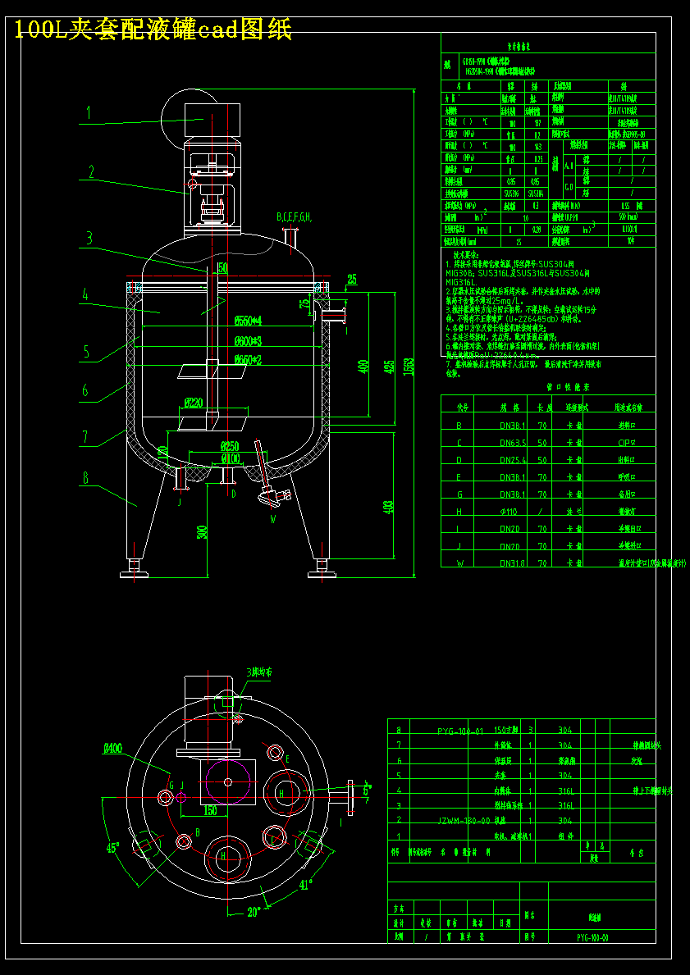Select the "Ø220" impeller diameter label
This screenshot has width=690, height=975.
[x=194, y=403]
